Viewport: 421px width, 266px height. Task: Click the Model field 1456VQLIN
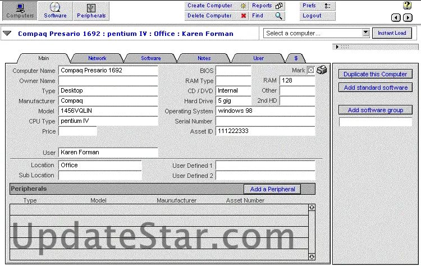pyautogui.click(x=108, y=111)
